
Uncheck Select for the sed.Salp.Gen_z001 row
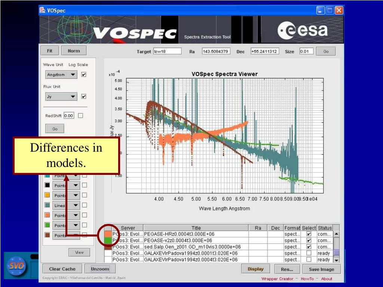click(x=309, y=247)
